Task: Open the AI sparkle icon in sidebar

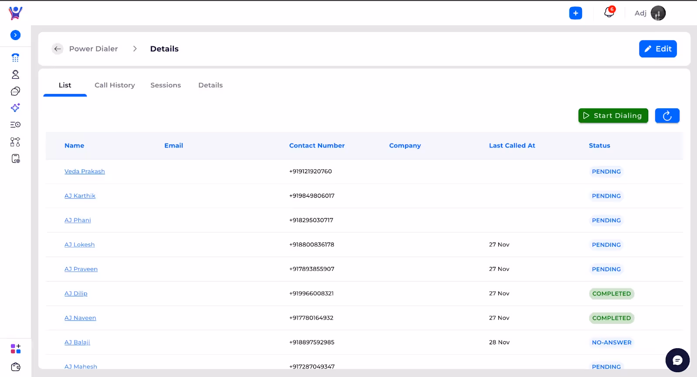Action: [15, 108]
